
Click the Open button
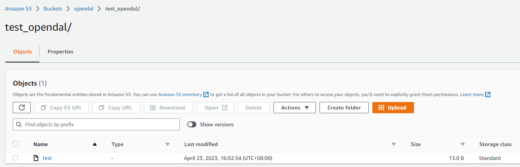215,108
